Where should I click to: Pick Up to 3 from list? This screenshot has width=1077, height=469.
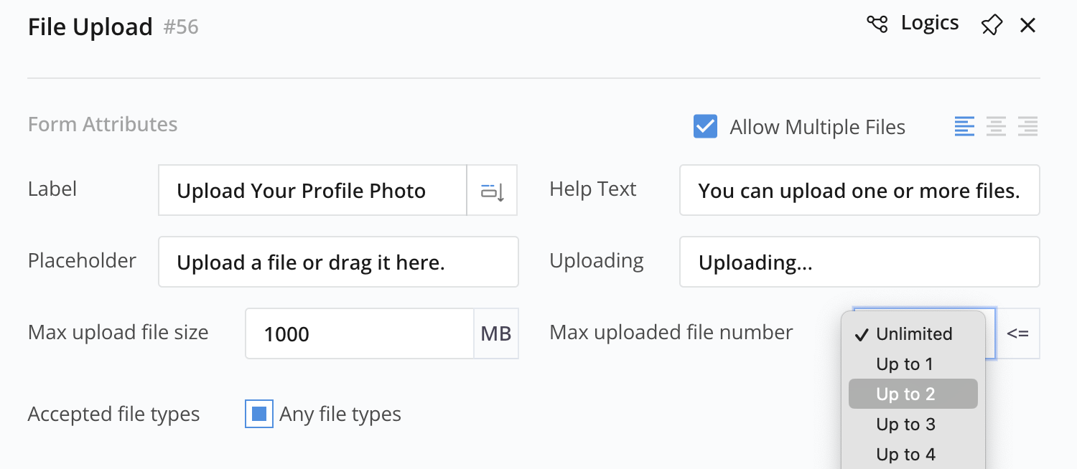tap(905, 425)
